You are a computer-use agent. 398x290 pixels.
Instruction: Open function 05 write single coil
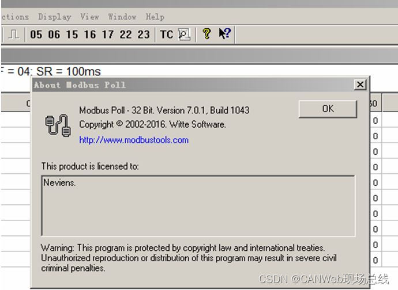(x=36, y=35)
